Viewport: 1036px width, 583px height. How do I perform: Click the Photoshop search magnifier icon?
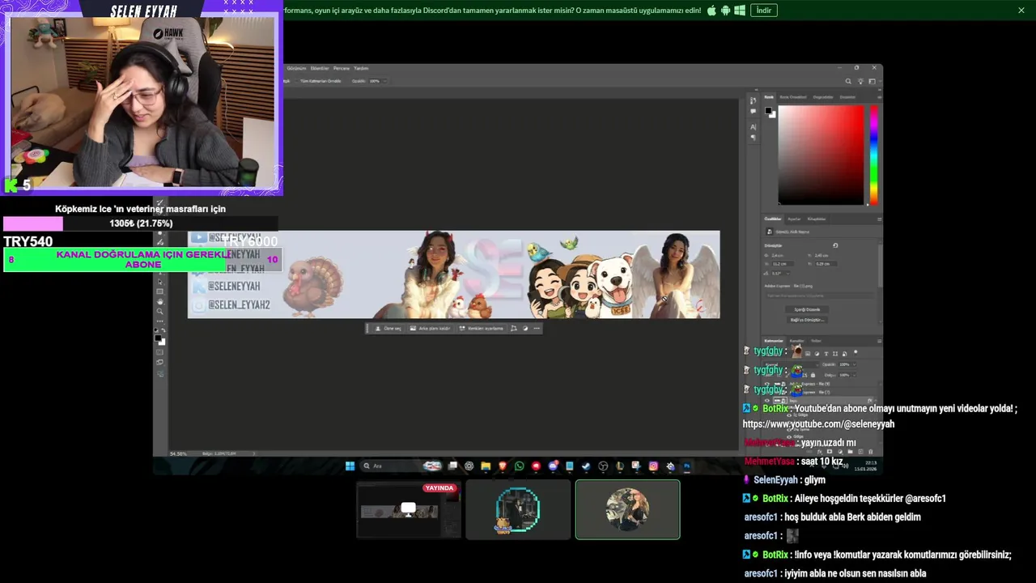[x=848, y=81]
